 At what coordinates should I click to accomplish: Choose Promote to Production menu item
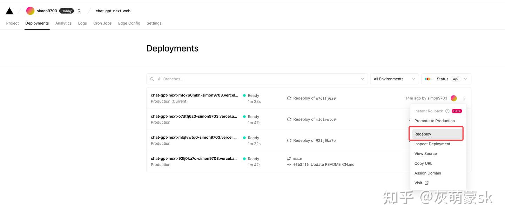[435, 121]
